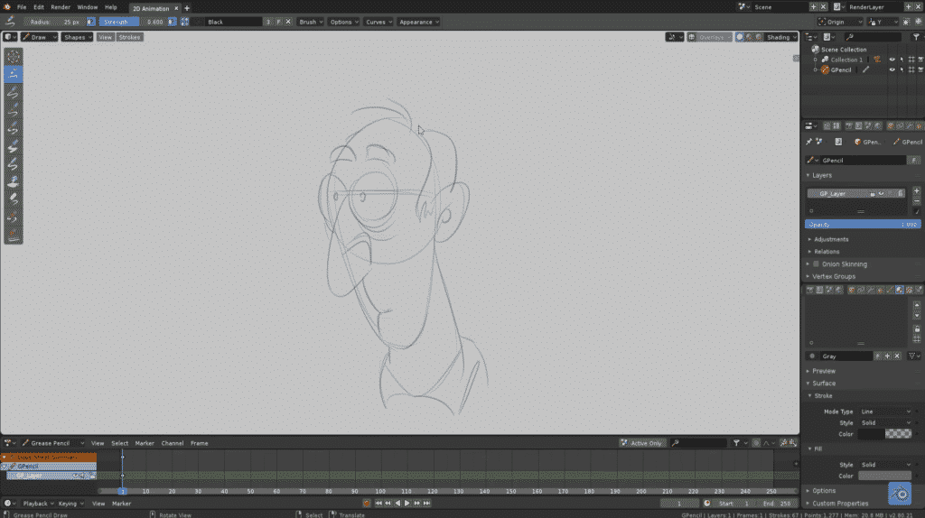Toggle auto keying record button
The height and width of the screenshot is (518, 925).
point(367,504)
